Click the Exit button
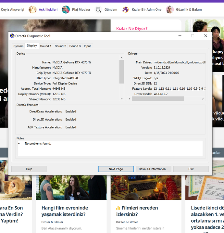Screen dimensions: 224x233 click(191, 169)
